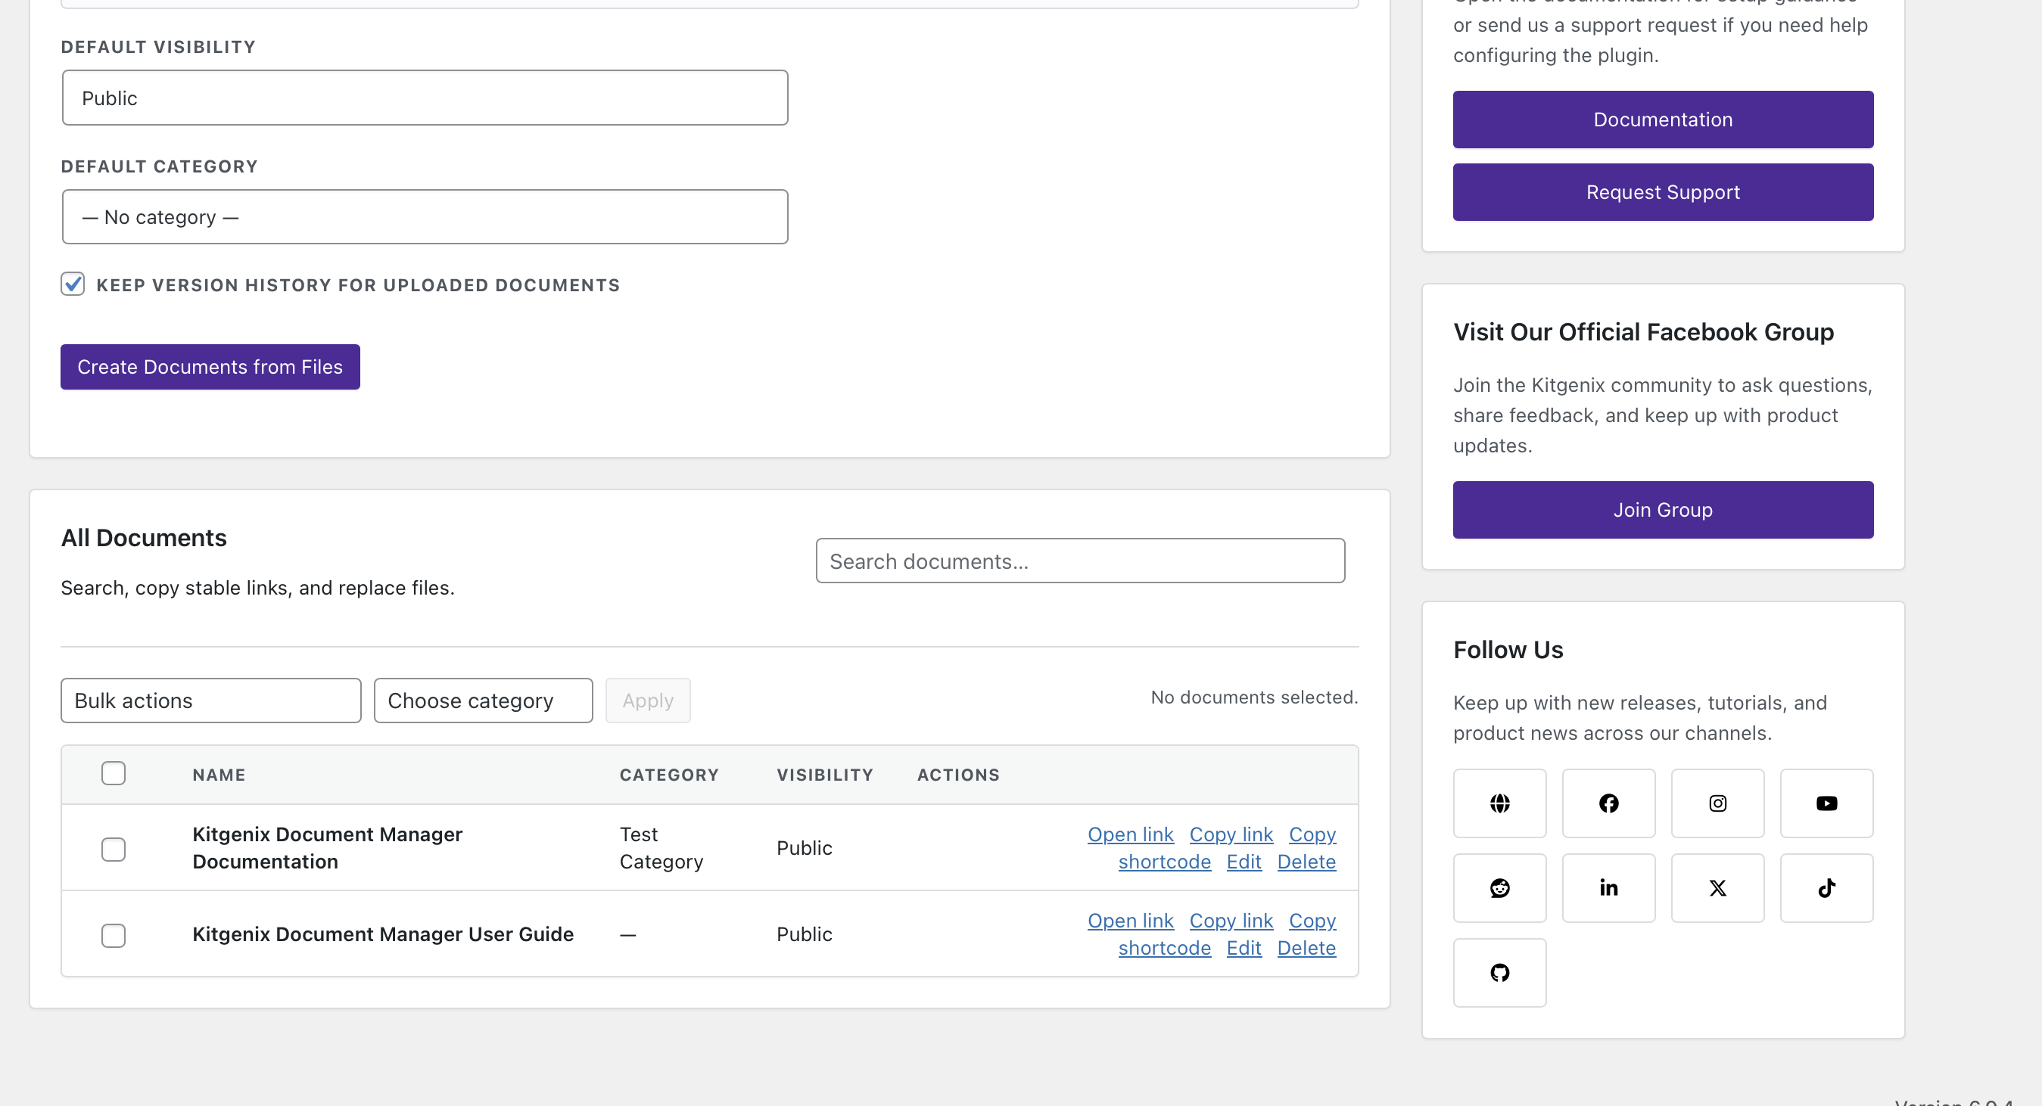Copy link for Kitgenix Document Manager Documentation

1231,835
